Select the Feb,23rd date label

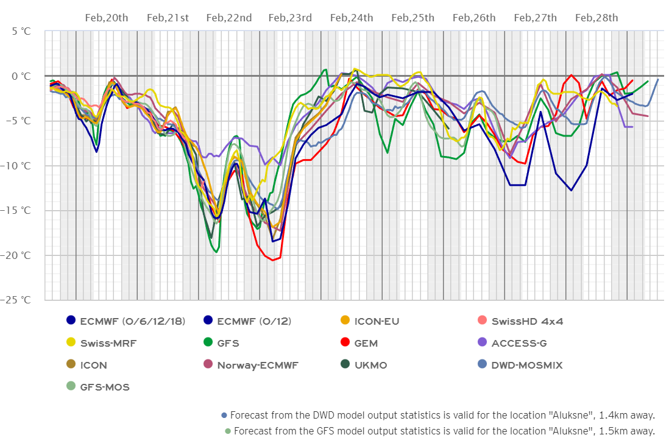click(291, 18)
